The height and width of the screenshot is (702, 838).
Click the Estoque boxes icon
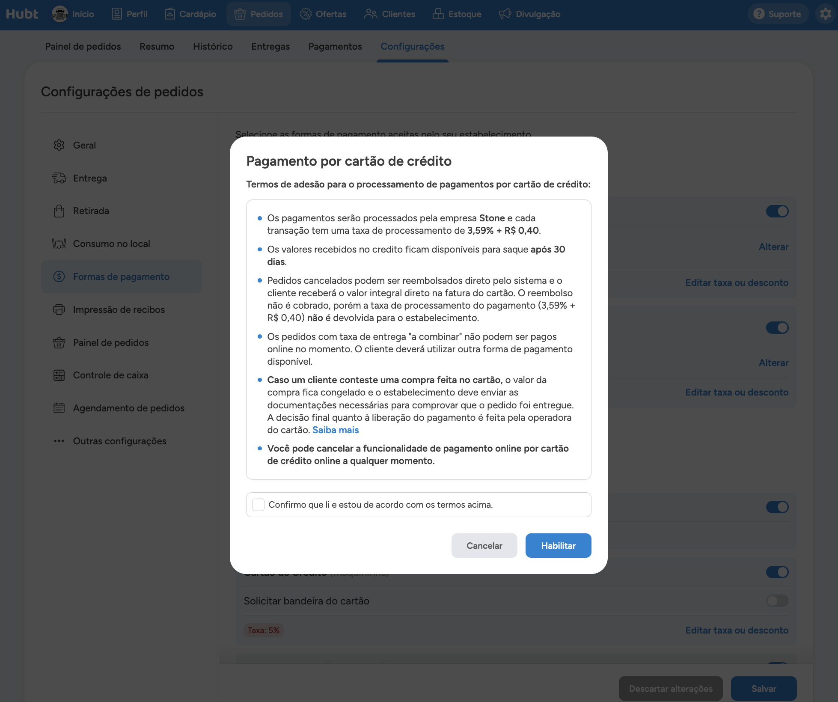(x=438, y=14)
